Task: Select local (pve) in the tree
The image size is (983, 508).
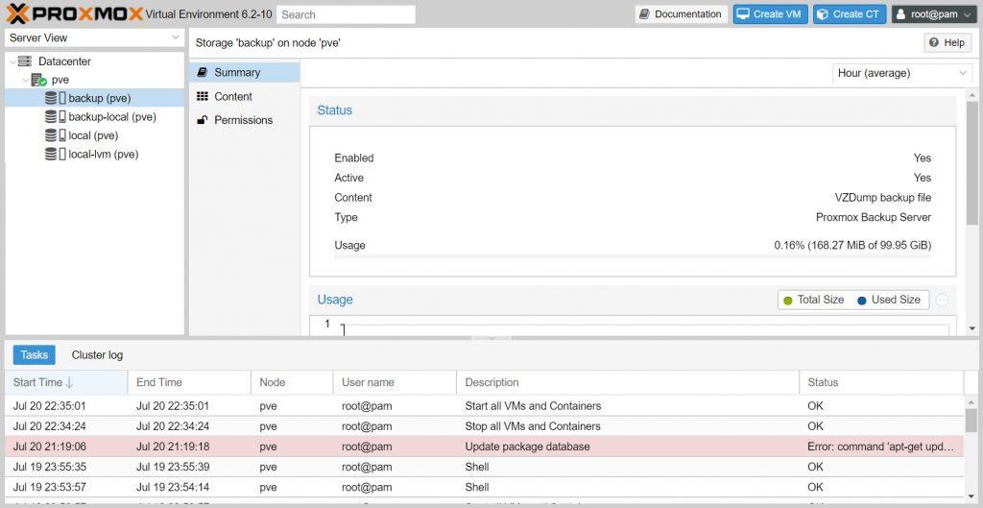Action: tap(95, 135)
